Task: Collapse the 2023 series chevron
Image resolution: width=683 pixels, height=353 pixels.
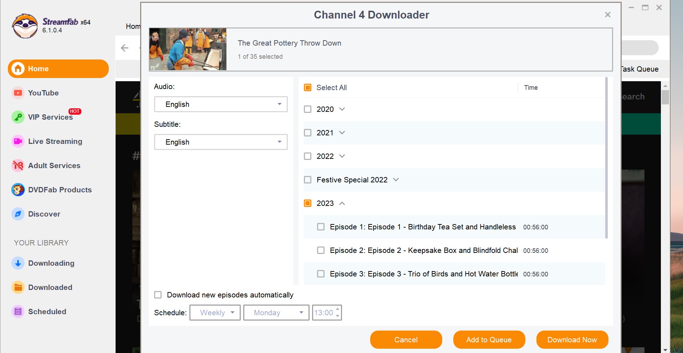Action: click(342, 203)
